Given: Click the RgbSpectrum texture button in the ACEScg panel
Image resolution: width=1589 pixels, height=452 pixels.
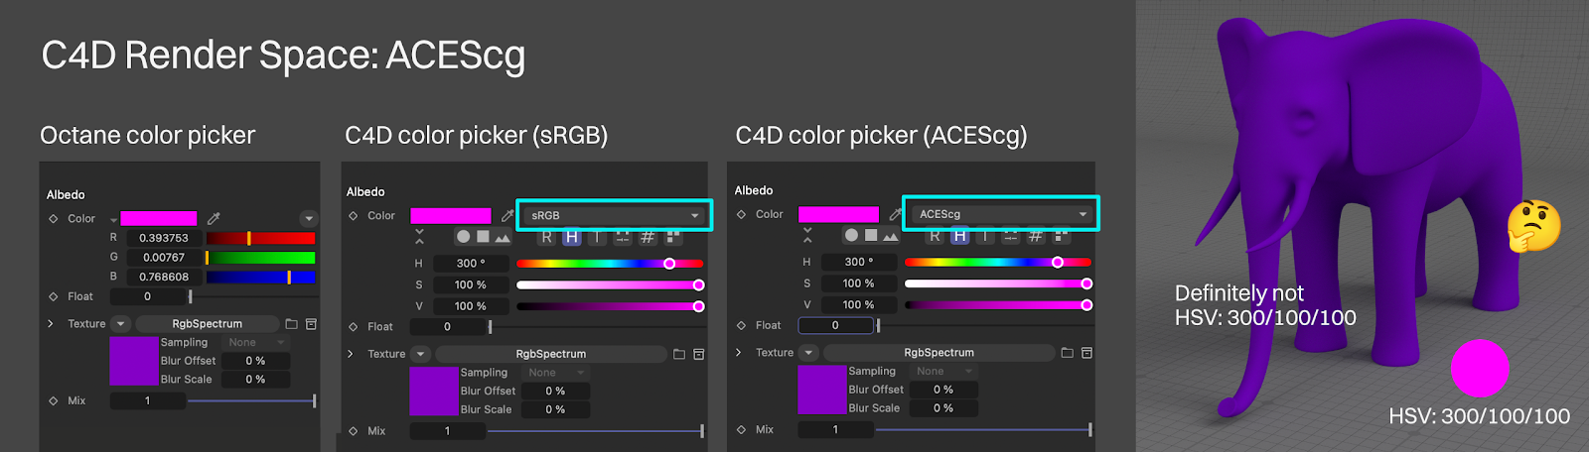Looking at the screenshot, I should pos(939,353).
